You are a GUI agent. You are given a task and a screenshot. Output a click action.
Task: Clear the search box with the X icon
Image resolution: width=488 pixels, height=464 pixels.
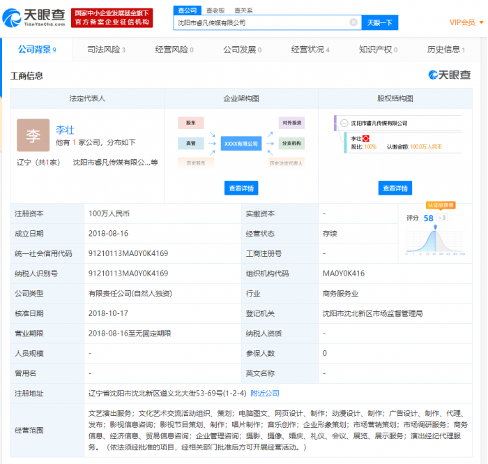(x=353, y=22)
